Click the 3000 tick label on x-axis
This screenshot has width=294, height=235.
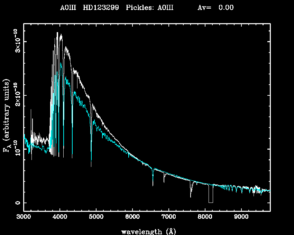pyautogui.click(x=24, y=217)
